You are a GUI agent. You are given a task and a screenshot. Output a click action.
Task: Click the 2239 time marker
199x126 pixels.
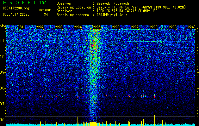pyautogui.click(x=173, y=27)
